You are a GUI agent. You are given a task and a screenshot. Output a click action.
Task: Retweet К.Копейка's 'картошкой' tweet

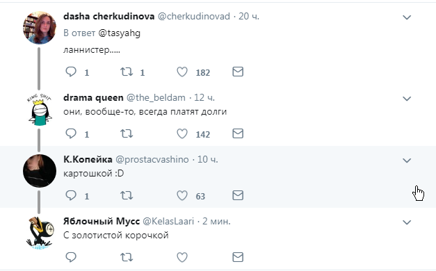(x=127, y=195)
